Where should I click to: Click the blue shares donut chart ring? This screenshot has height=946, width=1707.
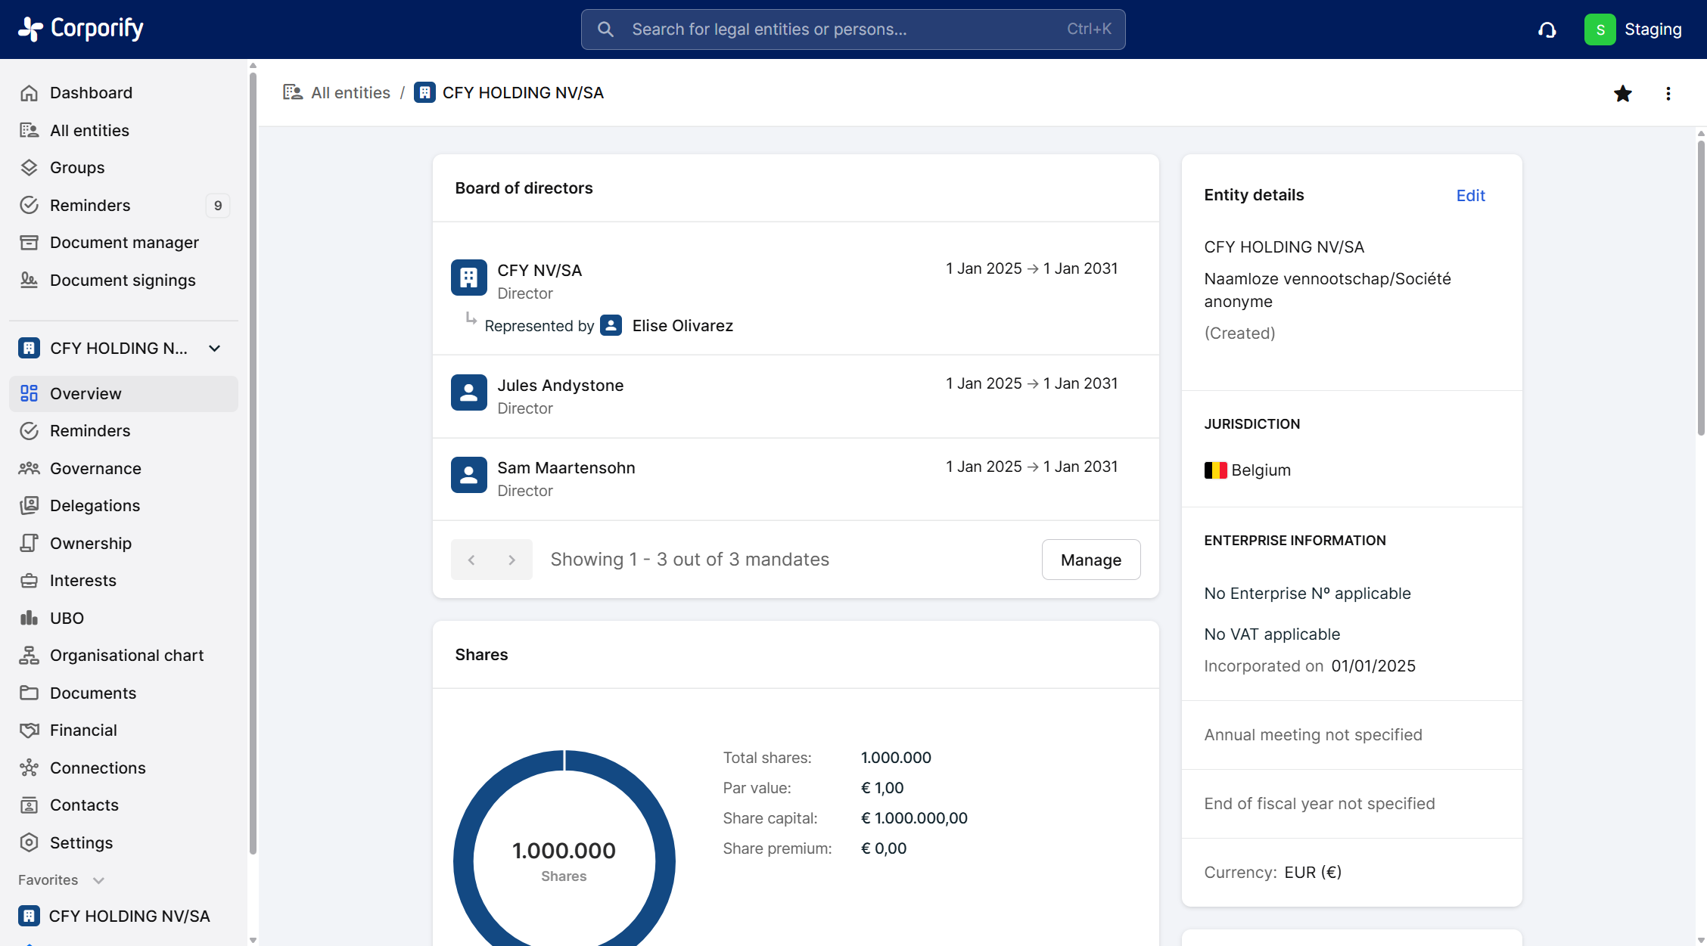[463, 861]
